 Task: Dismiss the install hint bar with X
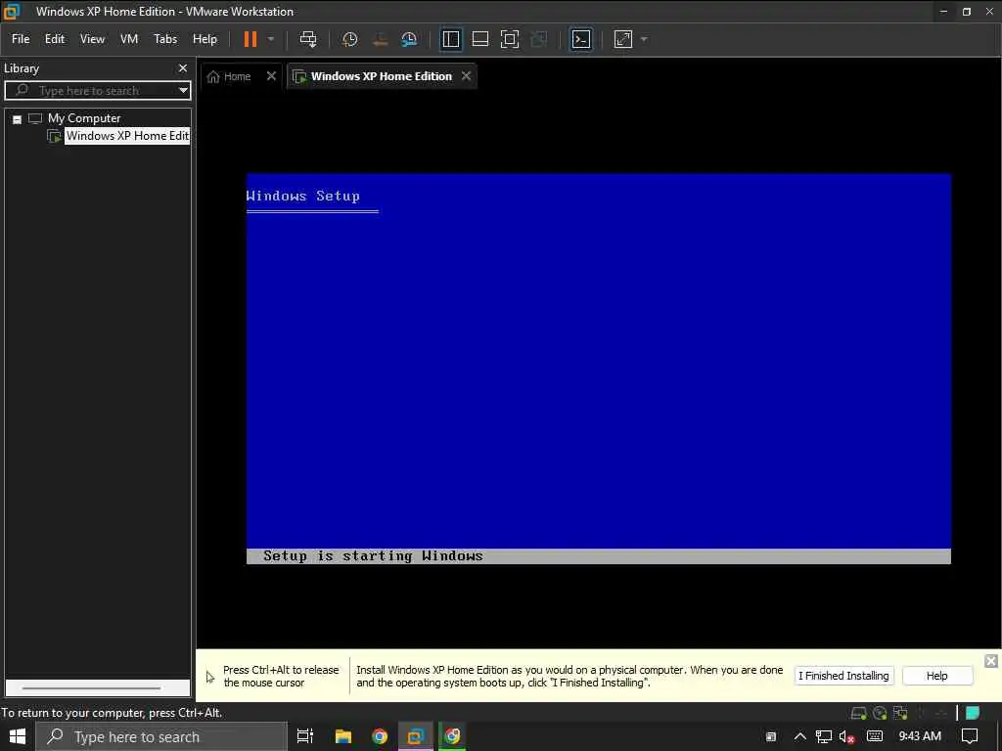[990, 661]
